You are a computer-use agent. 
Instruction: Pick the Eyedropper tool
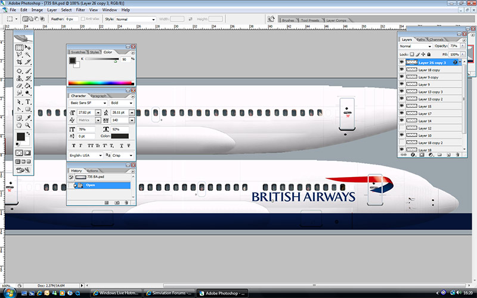tap(27, 117)
